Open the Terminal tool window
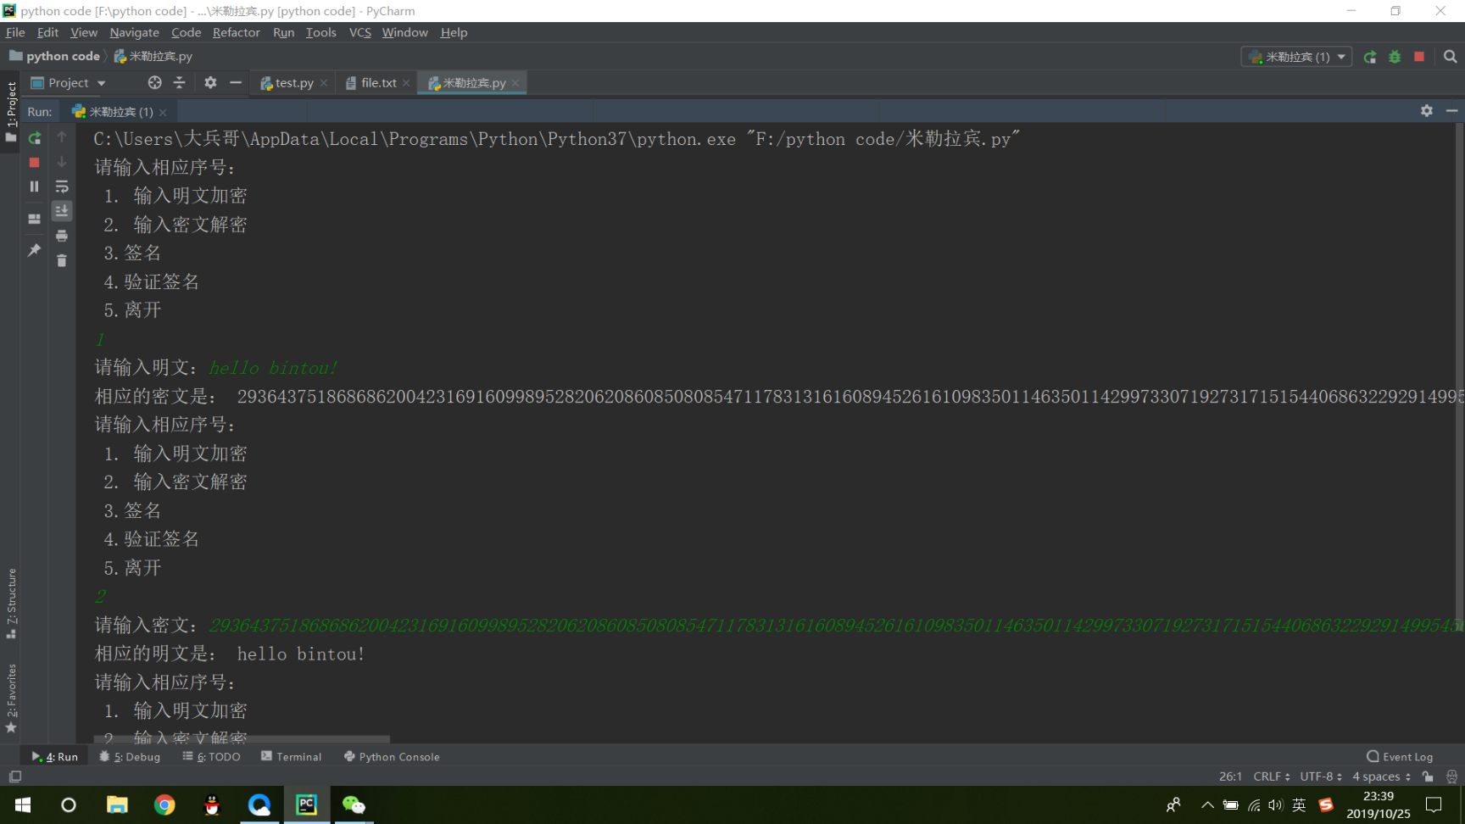The image size is (1465, 824). [292, 757]
